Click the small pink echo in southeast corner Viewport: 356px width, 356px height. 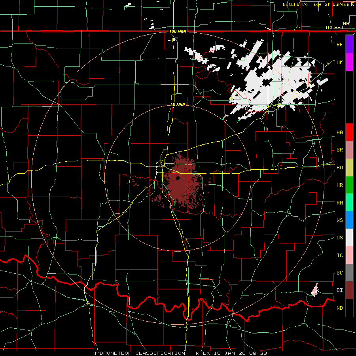(x=315, y=290)
